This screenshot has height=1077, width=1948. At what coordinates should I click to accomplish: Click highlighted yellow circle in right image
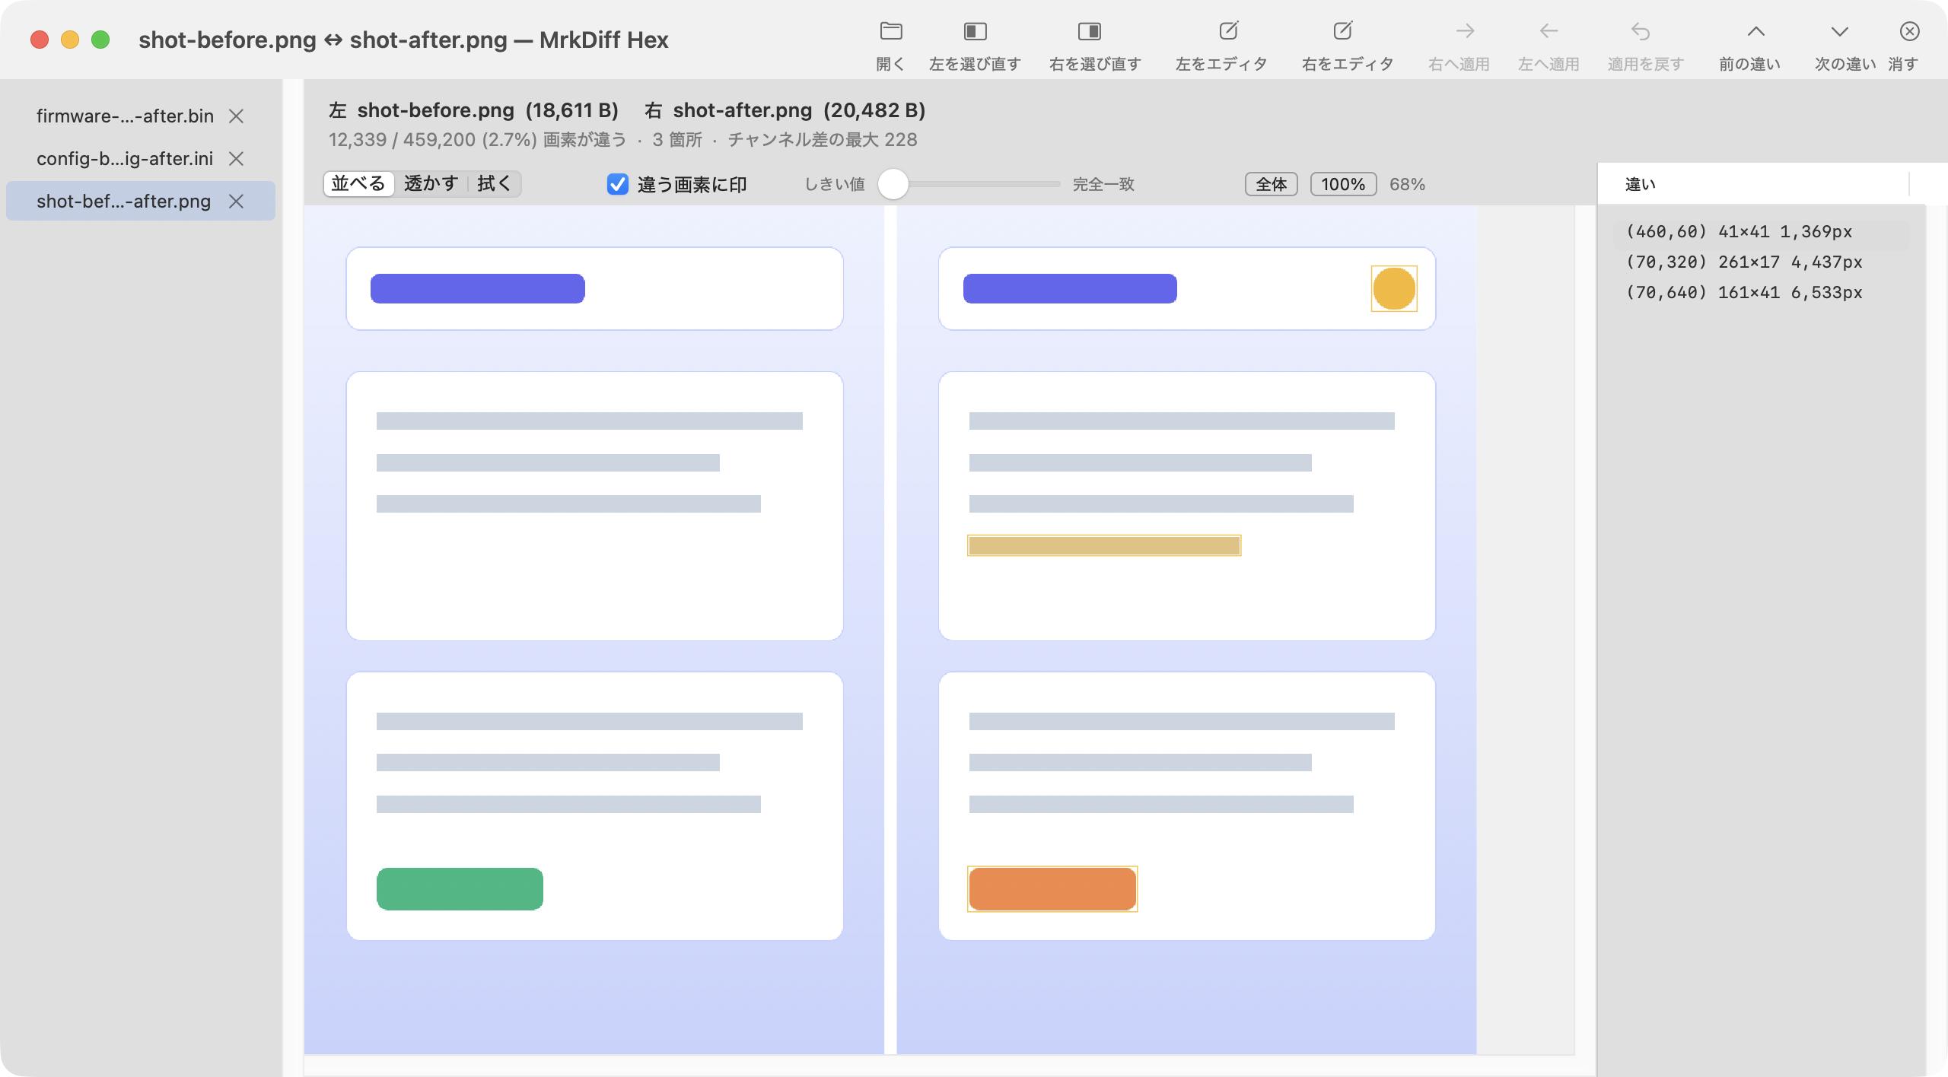click(1393, 288)
